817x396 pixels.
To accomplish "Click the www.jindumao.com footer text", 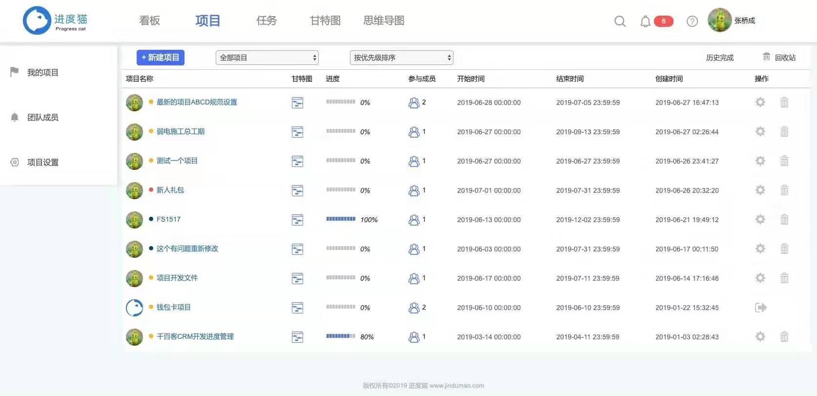I will click(x=457, y=386).
